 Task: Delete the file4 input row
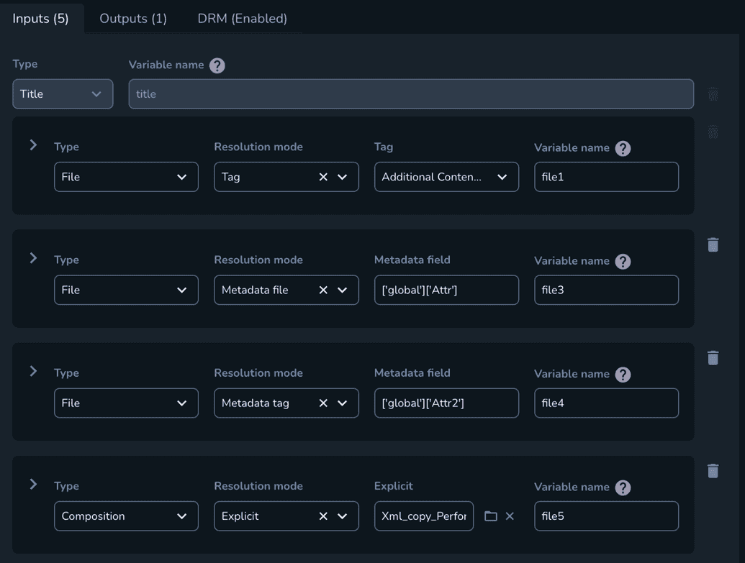[713, 357]
